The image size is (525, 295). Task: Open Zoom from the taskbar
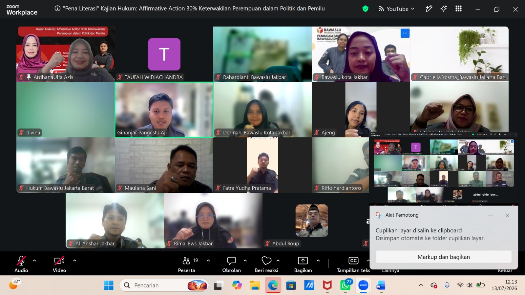[363, 285]
